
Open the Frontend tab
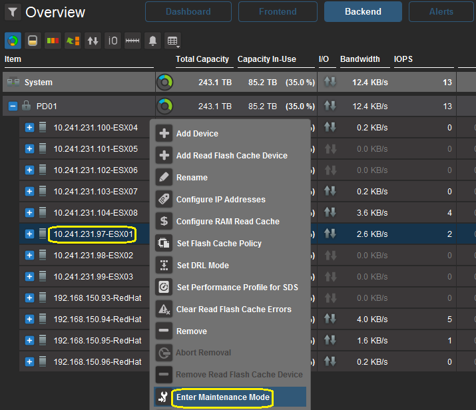pyautogui.click(x=277, y=12)
